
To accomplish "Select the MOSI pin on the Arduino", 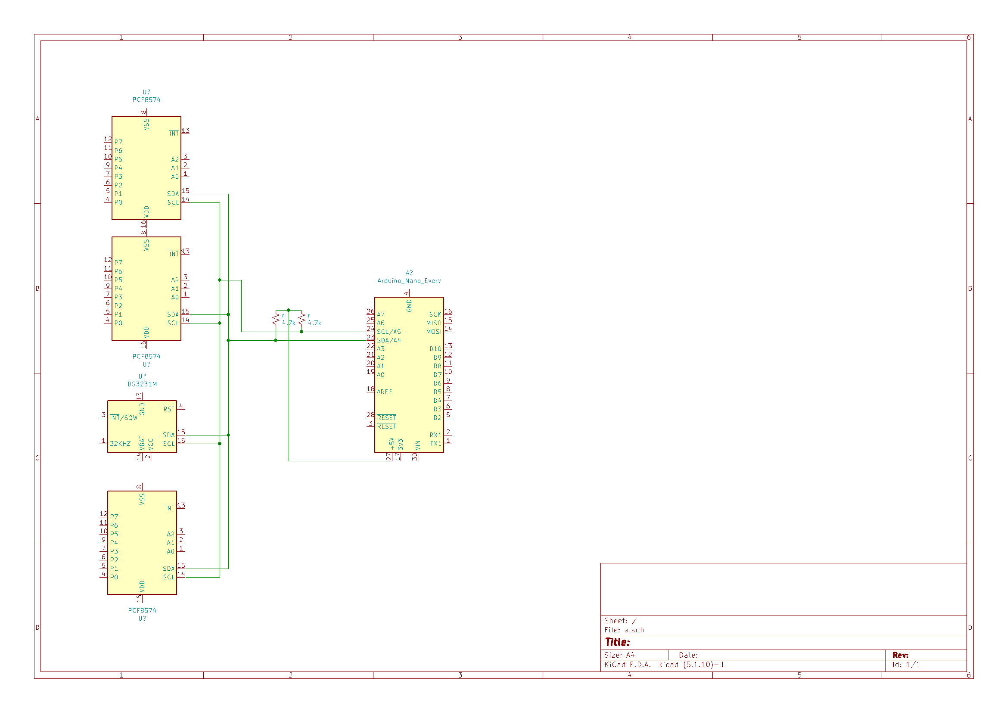I will click(434, 332).
